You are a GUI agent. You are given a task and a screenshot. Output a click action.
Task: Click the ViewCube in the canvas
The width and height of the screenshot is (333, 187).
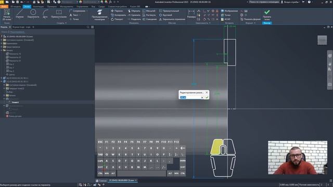tap(322, 40)
